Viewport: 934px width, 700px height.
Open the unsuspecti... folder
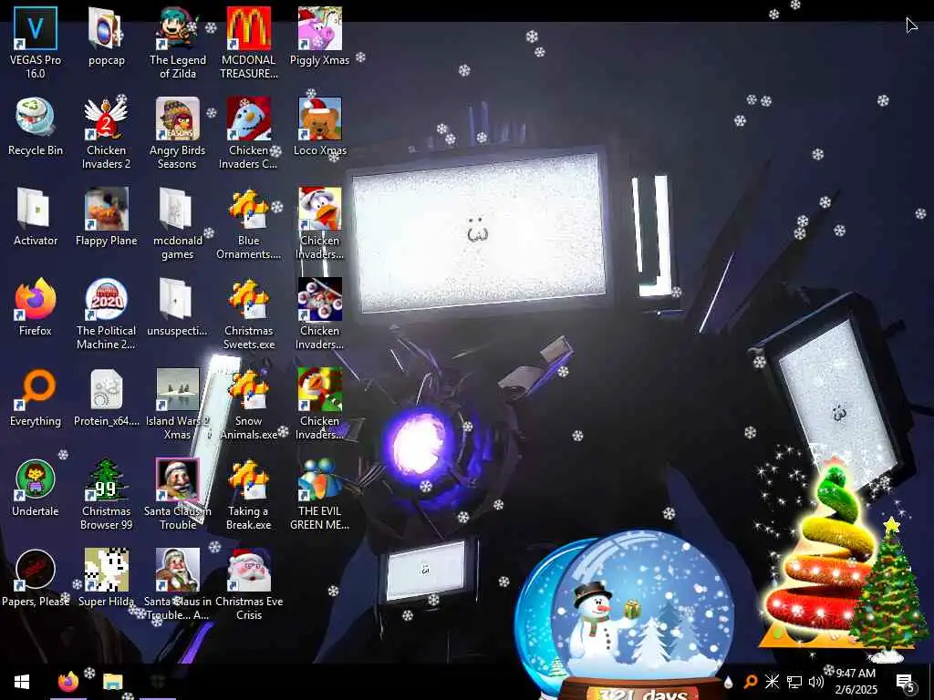(178, 307)
